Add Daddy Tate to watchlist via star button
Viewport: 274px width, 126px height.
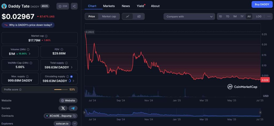[63, 6]
